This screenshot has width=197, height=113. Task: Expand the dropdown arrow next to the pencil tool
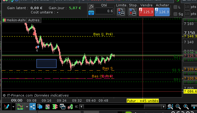tap(13, 107)
